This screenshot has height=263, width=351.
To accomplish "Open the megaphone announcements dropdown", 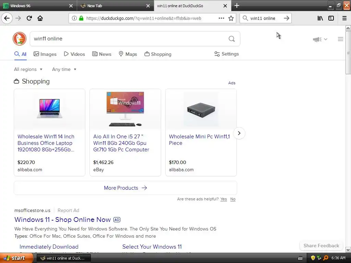I will point(320,39).
